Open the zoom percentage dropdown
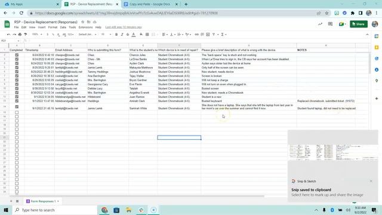This screenshot has height=215, width=382. (x=37, y=35)
